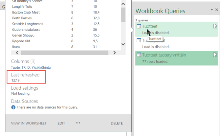Click table icon of Tuotteet tuoteryhmittäin query

point(139,55)
